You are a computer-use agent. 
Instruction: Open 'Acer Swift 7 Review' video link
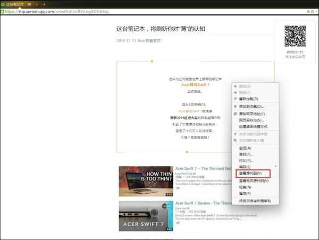click(204, 203)
